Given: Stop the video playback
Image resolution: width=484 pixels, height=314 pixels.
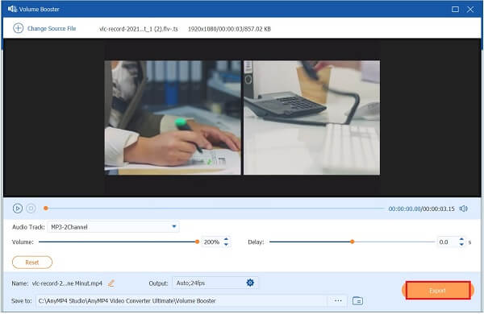Looking at the screenshot, I should point(31,209).
